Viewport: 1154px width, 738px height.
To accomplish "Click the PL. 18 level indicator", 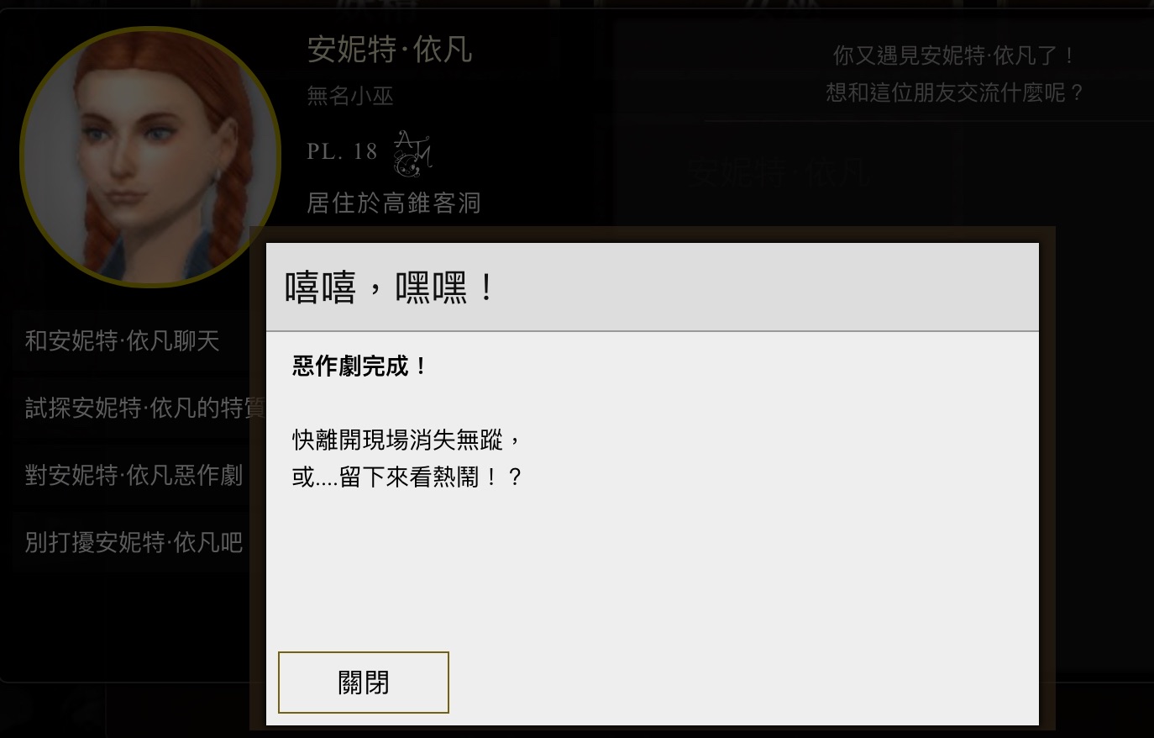I will tap(342, 151).
